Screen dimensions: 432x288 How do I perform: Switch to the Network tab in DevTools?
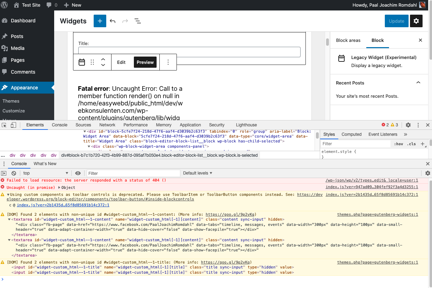(x=107, y=125)
